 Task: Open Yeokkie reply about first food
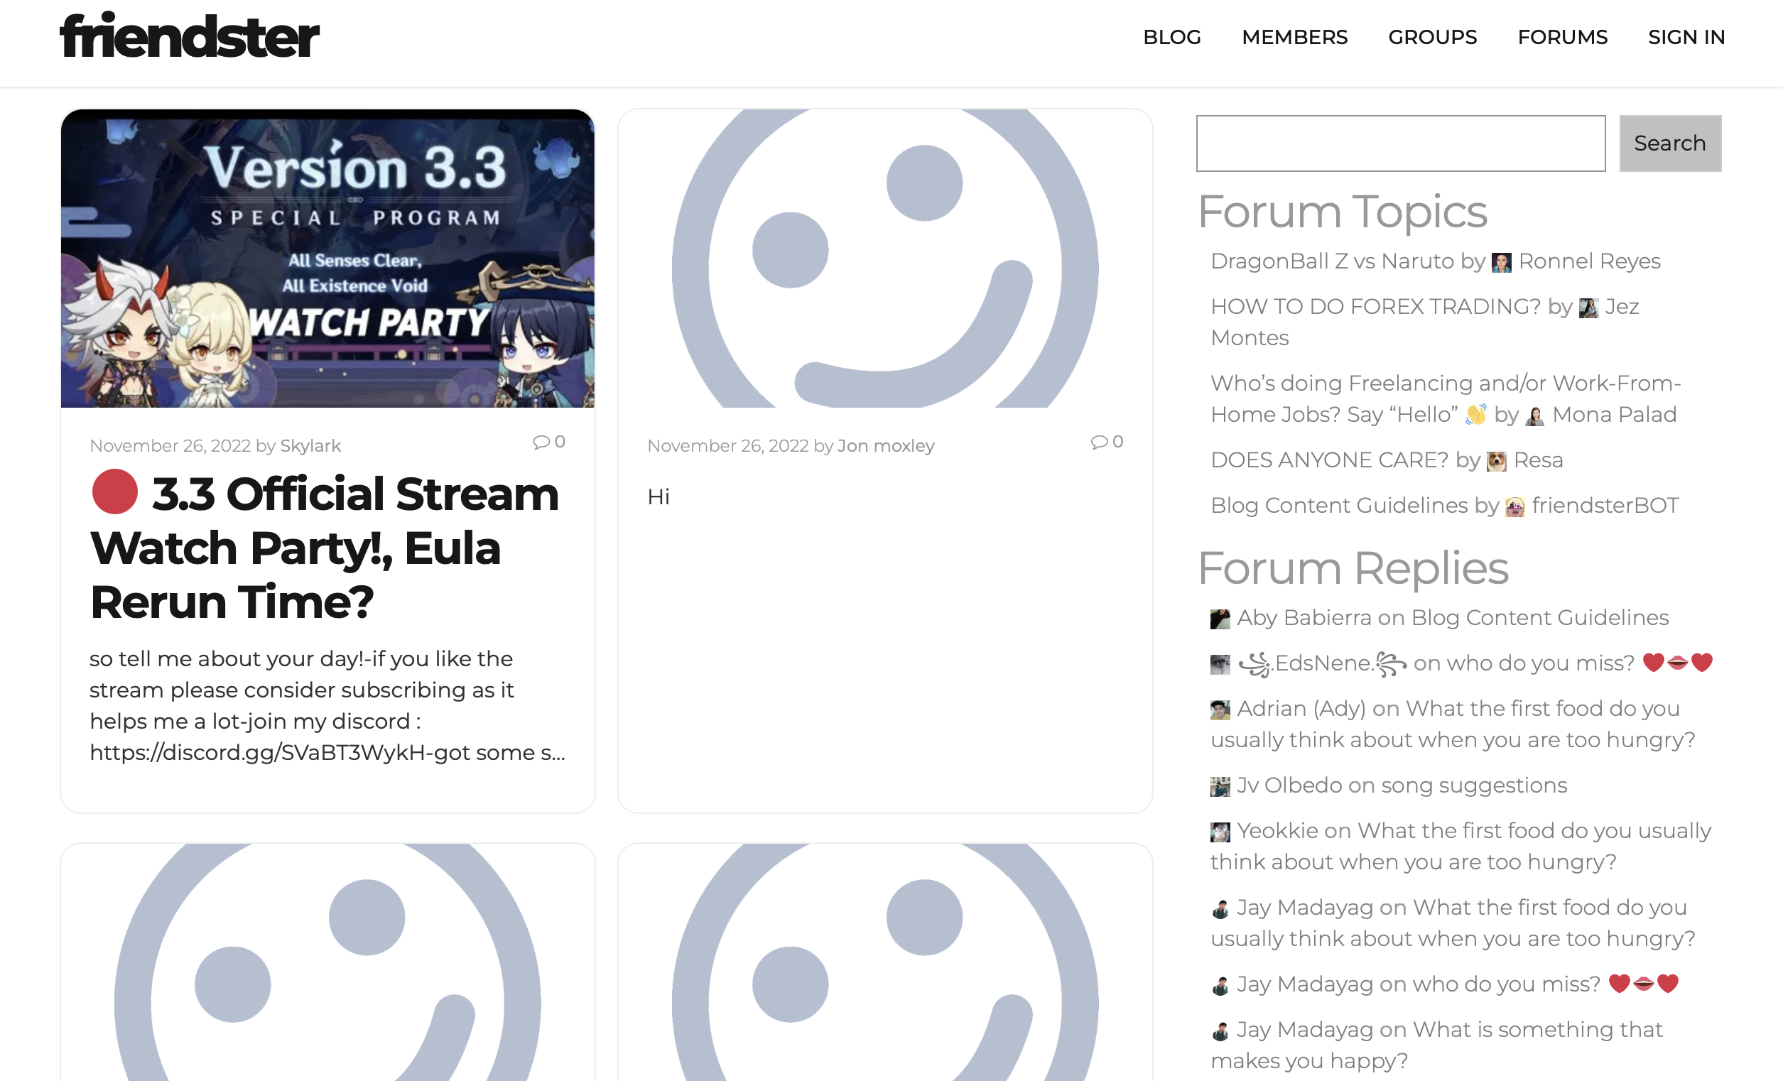pyautogui.click(x=1461, y=847)
